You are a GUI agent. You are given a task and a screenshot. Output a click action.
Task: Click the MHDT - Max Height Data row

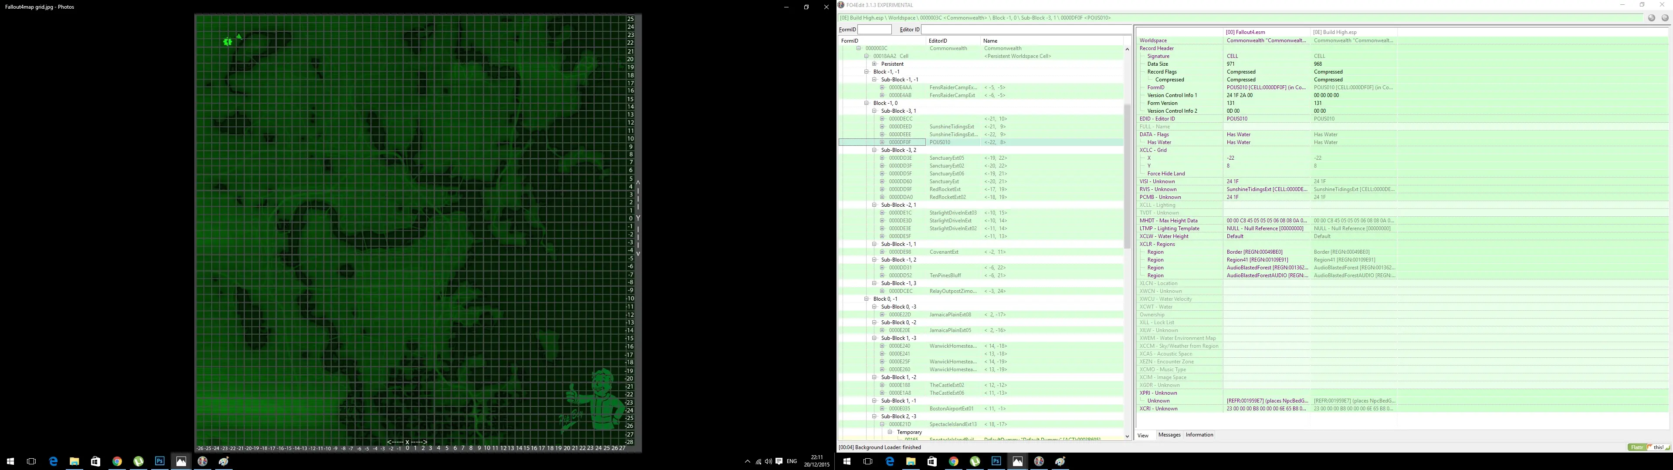[x=1403, y=221]
